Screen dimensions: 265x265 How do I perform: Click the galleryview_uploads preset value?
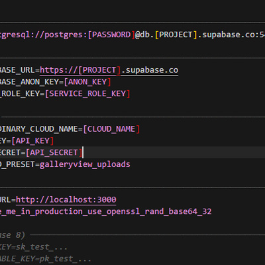pos(85,164)
